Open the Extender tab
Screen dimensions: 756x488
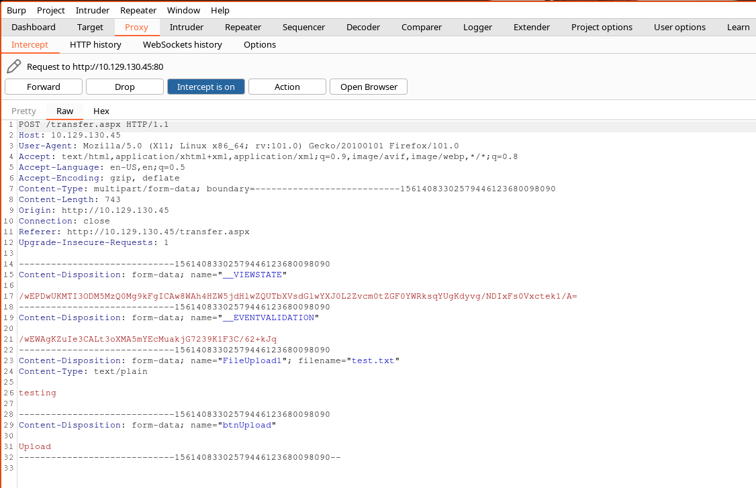pyautogui.click(x=532, y=27)
